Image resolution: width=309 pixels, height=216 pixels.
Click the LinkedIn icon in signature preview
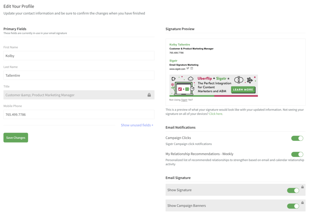pyautogui.click(x=192, y=68)
